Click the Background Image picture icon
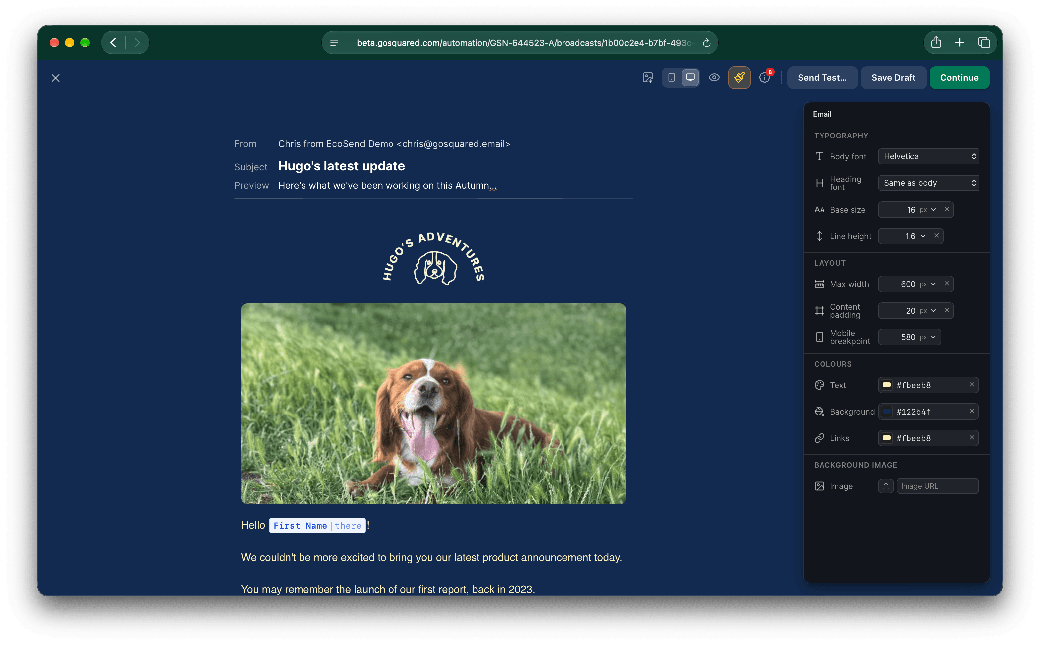1040x645 pixels. (x=819, y=486)
